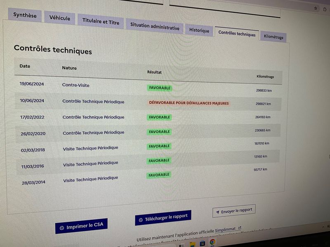Click the Imprimer le CSA button
Viewport: 330px width, 247px height.
pyautogui.click(x=81, y=226)
